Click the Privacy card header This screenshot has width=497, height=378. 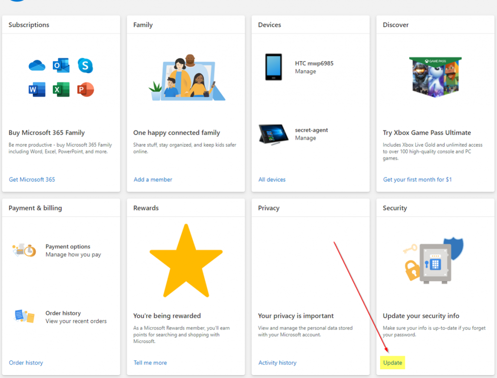[x=269, y=208]
